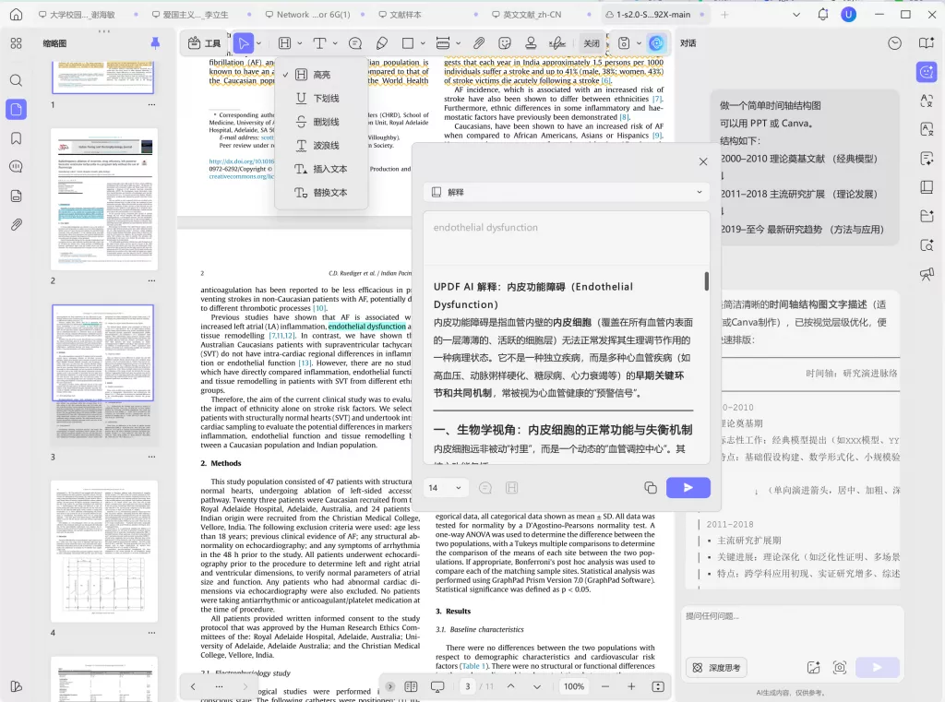Open the 100% zoom level dropdown

[x=575, y=686]
